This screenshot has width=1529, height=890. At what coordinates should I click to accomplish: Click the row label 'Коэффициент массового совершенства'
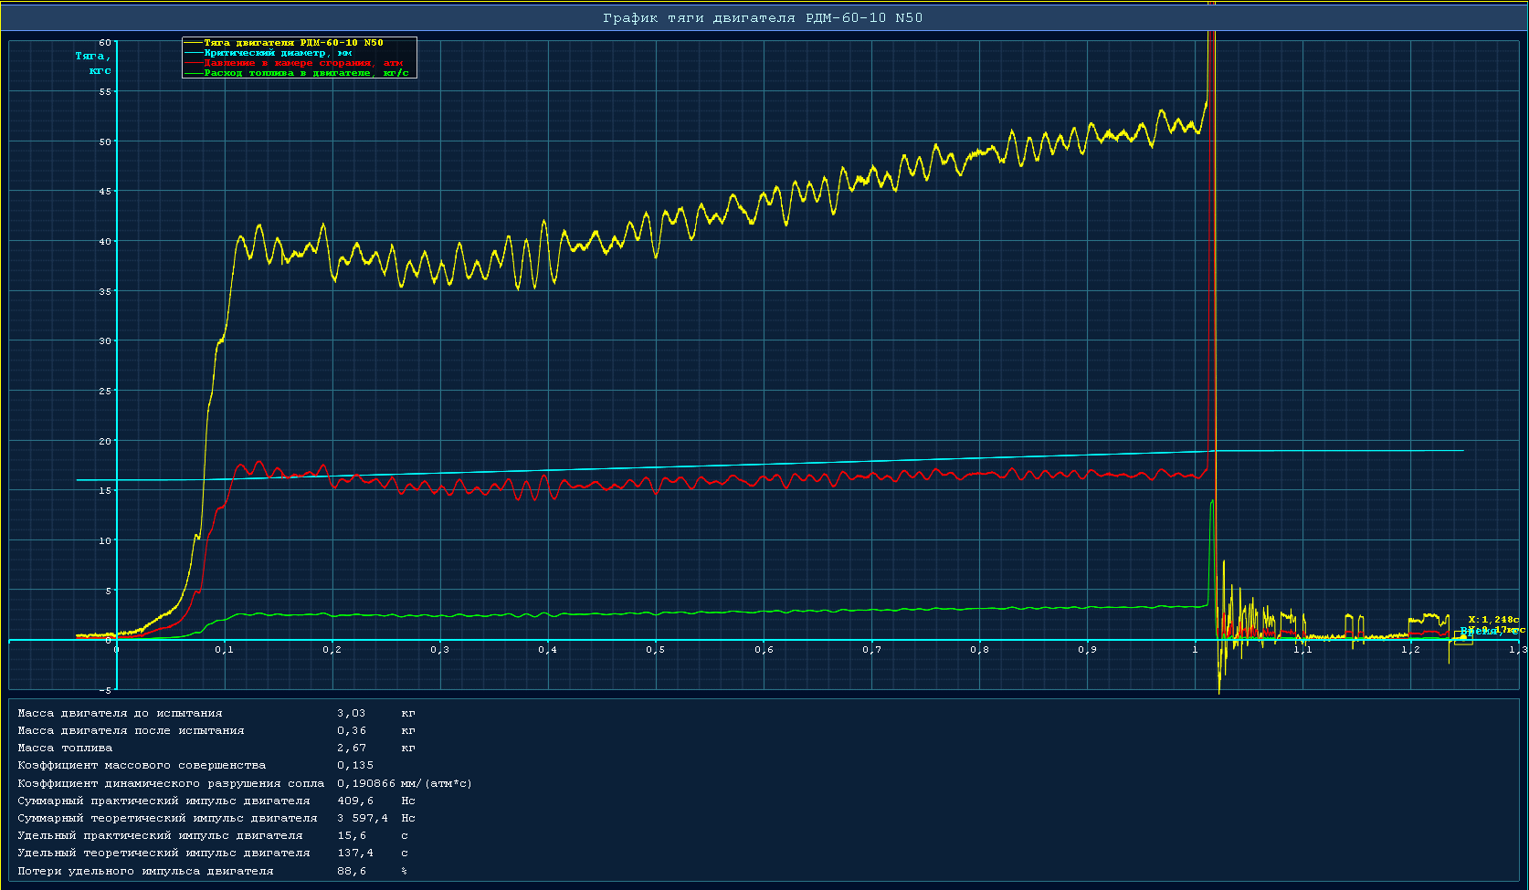point(142,766)
